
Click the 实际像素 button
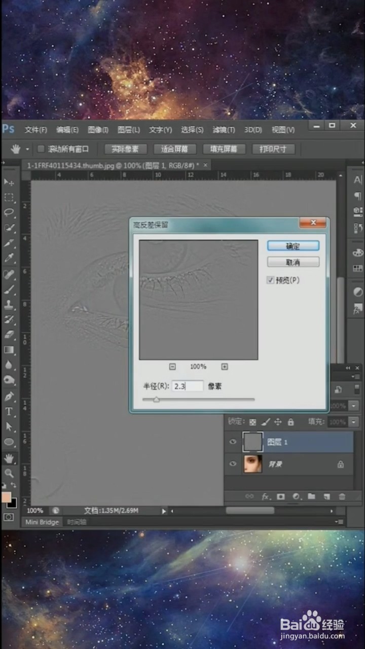pyautogui.click(x=125, y=149)
